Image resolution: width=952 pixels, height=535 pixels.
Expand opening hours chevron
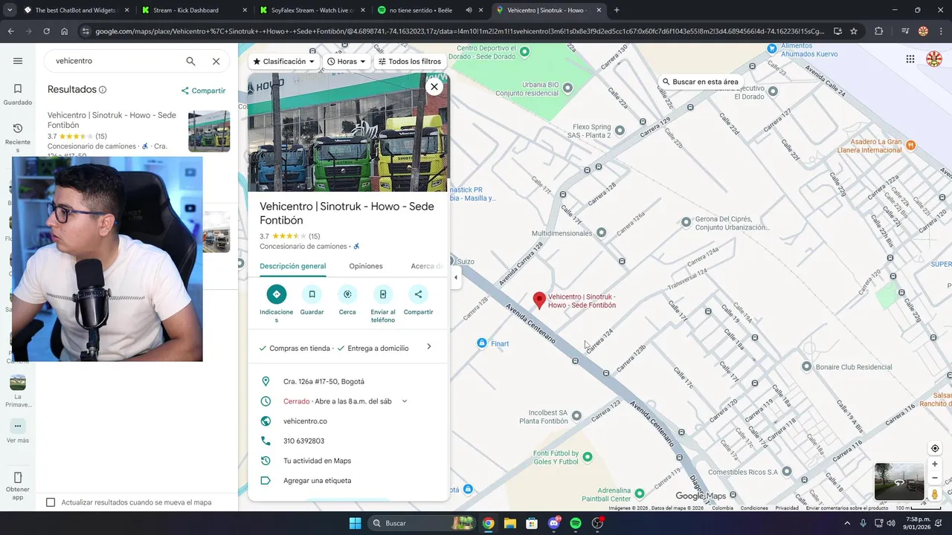[405, 401]
